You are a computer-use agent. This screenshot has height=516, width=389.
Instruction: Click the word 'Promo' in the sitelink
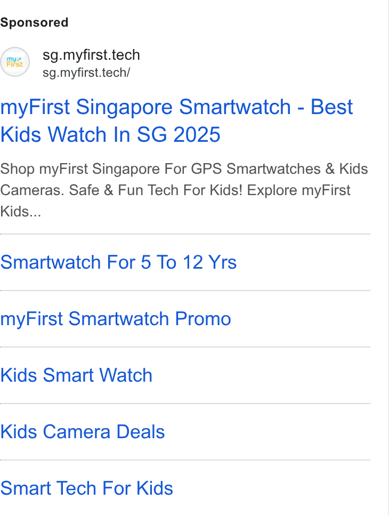click(x=203, y=319)
